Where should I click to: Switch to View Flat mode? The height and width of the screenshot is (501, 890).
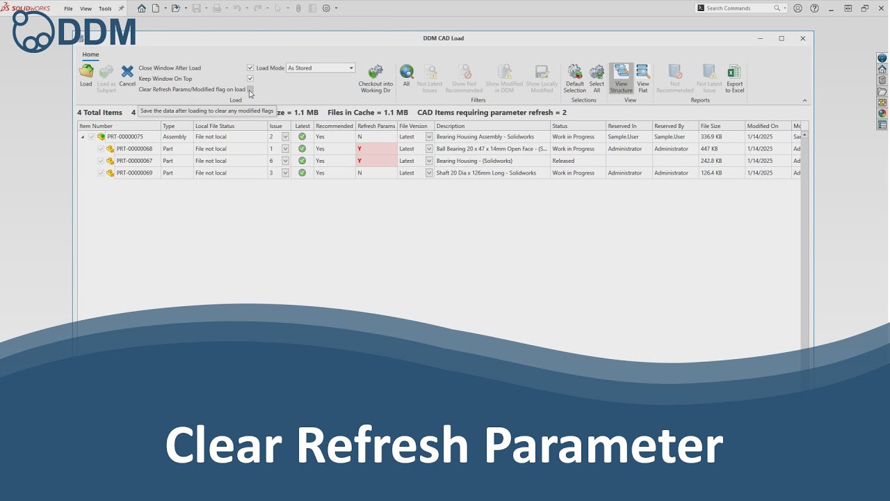click(x=643, y=78)
